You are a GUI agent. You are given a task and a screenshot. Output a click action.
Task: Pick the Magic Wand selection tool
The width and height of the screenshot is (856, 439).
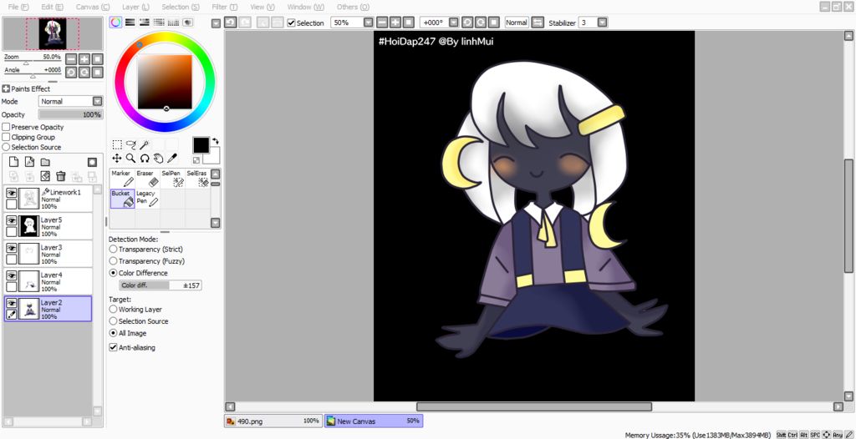(145, 144)
